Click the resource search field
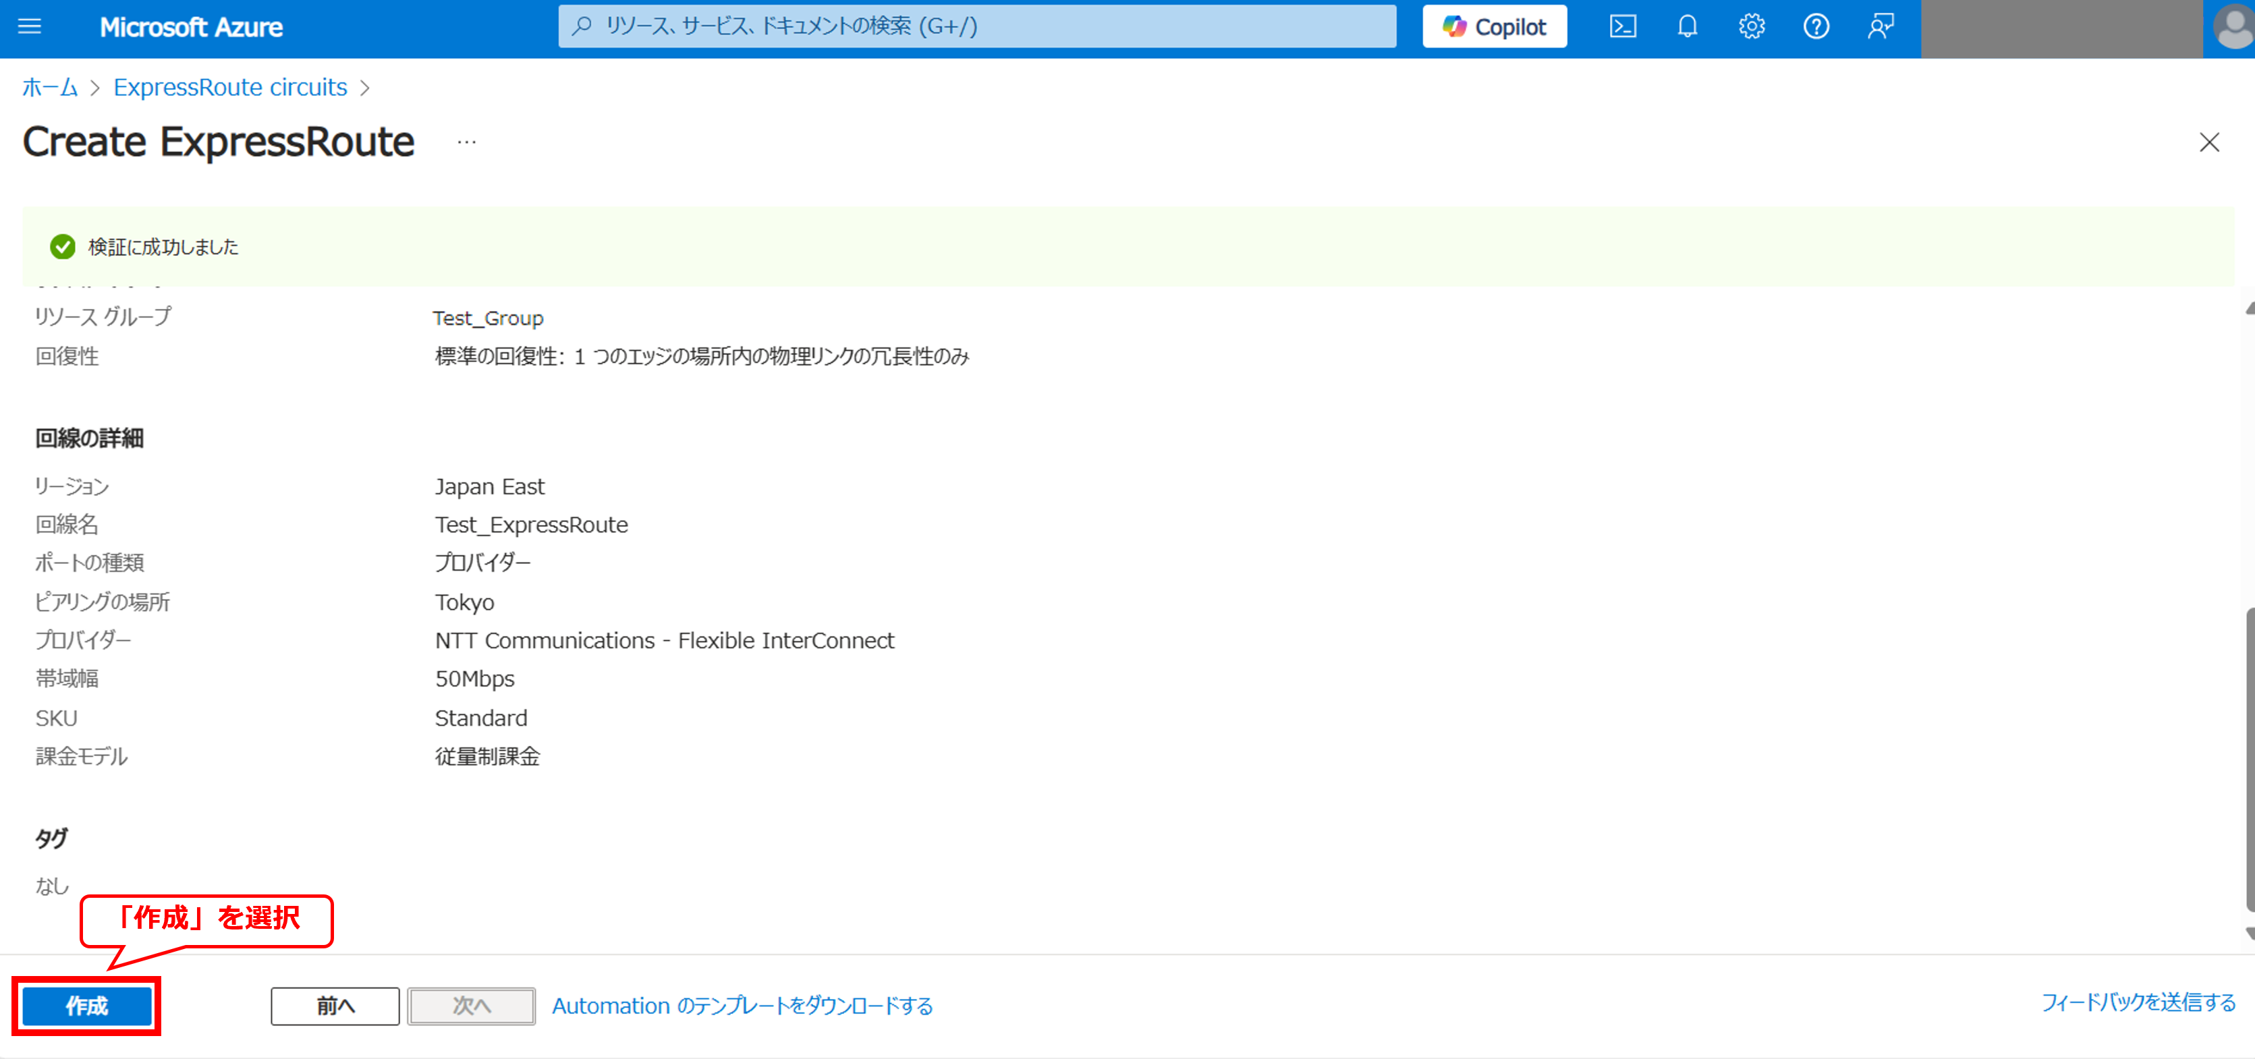The width and height of the screenshot is (2255, 1059). 976,26
